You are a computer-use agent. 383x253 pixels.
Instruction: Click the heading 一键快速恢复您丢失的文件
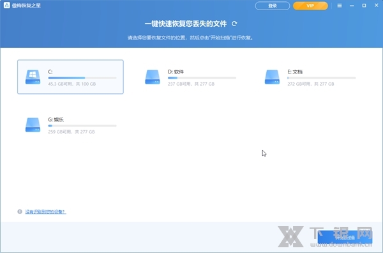tap(186, 24)
